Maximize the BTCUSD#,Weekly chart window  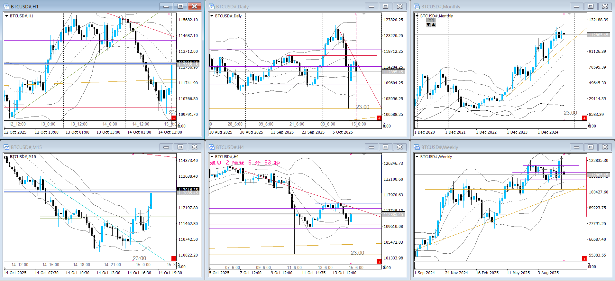(591, 147)
